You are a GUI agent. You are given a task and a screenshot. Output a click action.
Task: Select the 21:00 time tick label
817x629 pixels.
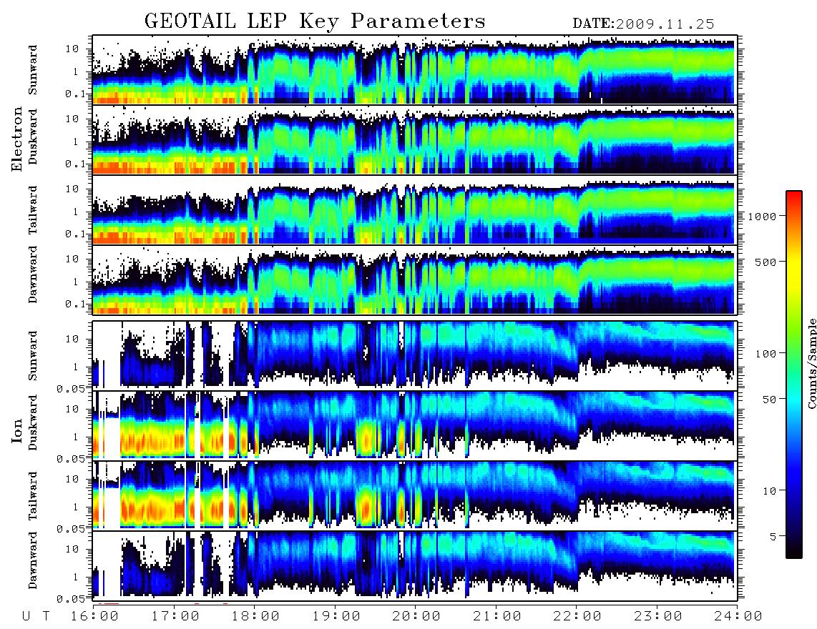pyautogui.click(x=497, y=616)
